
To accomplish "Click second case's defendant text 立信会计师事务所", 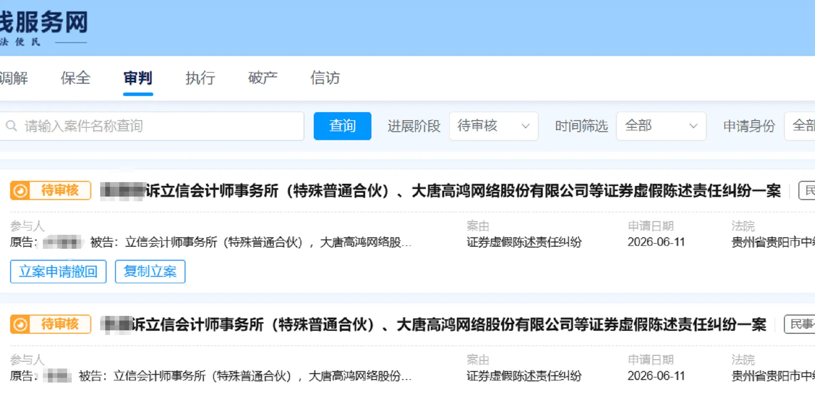I will pos(160,376).
